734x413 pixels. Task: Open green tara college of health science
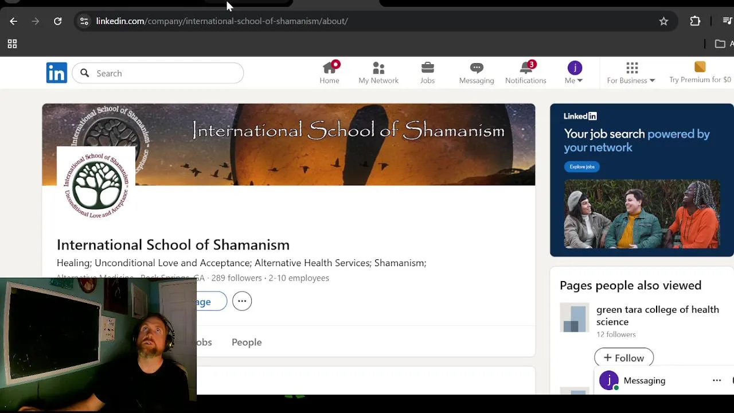coord(658,315)
